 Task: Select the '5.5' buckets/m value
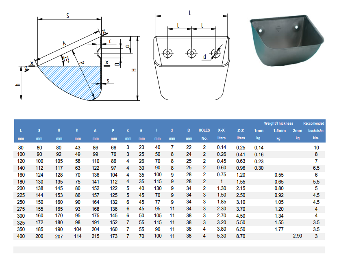coord(316,182)
